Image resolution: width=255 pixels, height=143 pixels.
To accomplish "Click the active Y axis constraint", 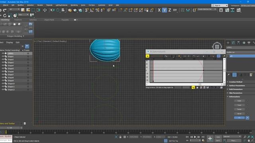I will pyautogui.click(x=165, y=10).
